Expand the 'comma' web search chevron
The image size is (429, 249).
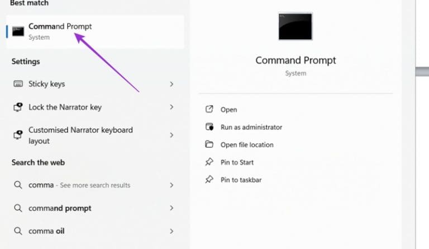tap(171, 185)
